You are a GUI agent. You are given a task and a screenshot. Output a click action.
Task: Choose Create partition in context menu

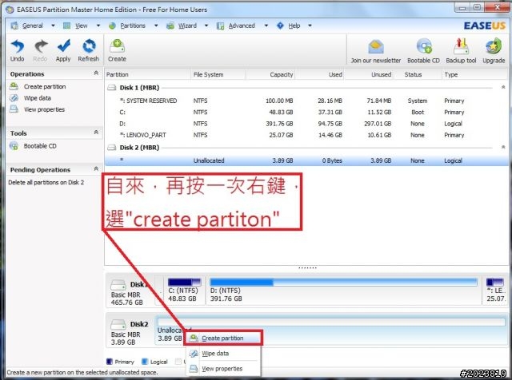pyautogui.click(x=223, y=338)
